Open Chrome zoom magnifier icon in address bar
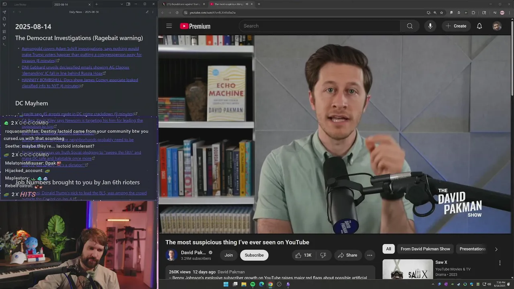The image size is (514, 289). [435, 12]
